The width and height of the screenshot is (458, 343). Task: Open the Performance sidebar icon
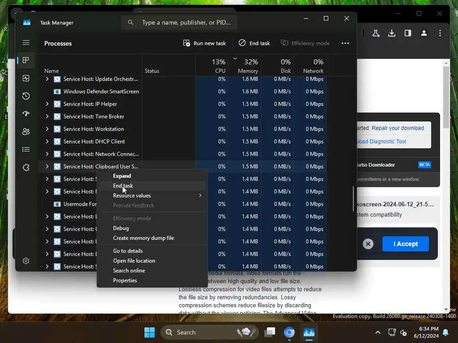pyautogui.click(x=26, y=78)
